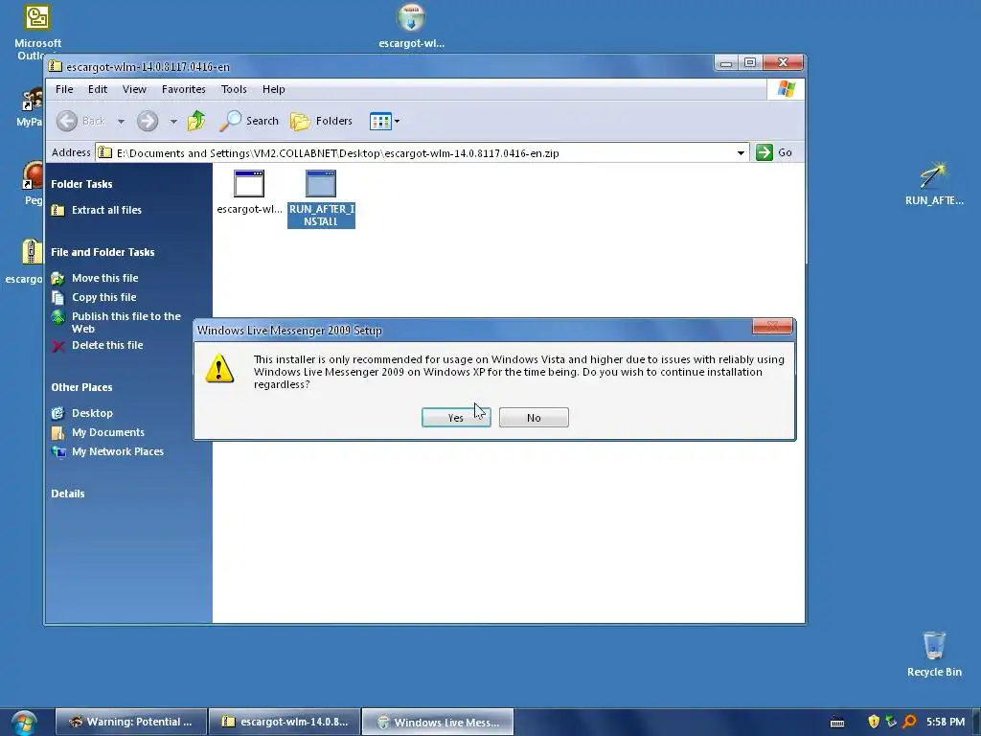
Task: Click the File and Folder Tasks header
Action: point(103,252)
